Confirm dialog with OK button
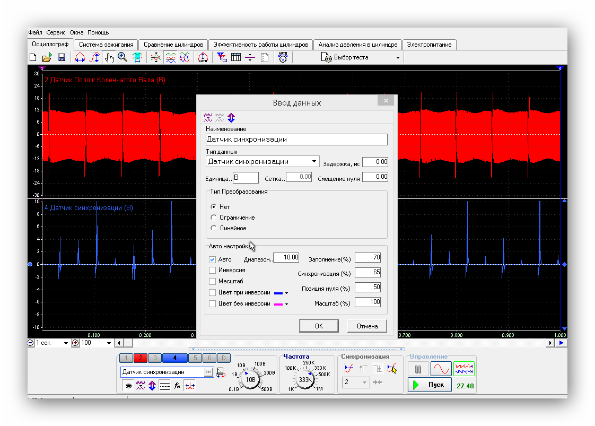 (x=319, y=326)
